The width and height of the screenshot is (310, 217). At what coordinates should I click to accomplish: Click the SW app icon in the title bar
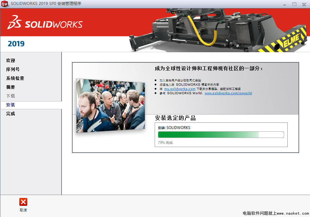pos(4,4)
